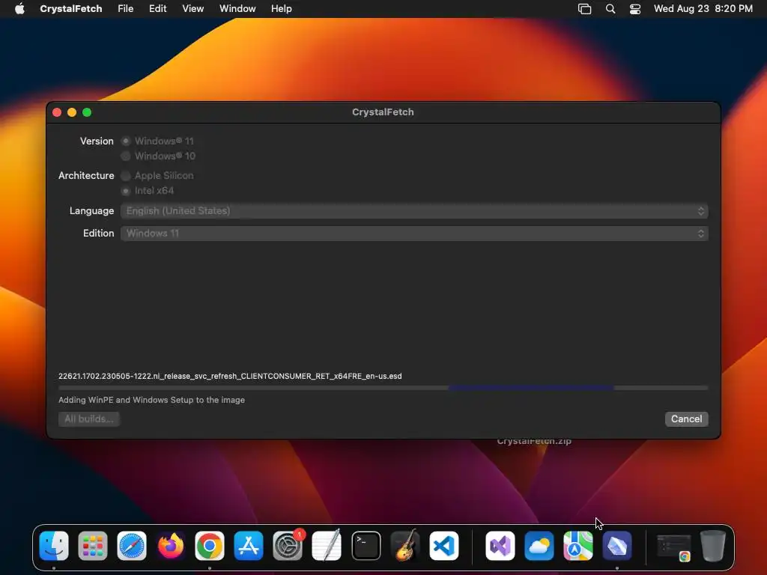Click the All builds... button
767x575 pixels.
point(89,419)
